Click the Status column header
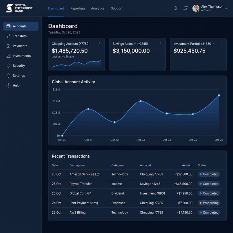This screenshot has width=233, height=233. (202, 165)
